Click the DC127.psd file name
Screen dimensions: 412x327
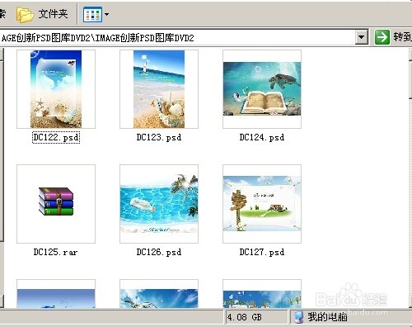(262, 252)
